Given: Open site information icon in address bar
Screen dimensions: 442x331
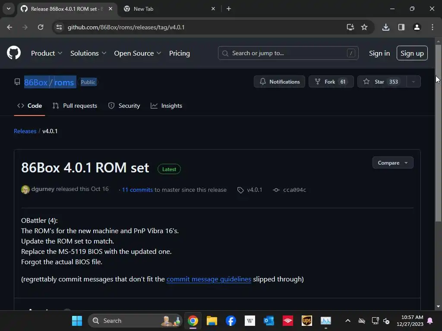Looking at the screenshot, I should [x=59, y=27].
